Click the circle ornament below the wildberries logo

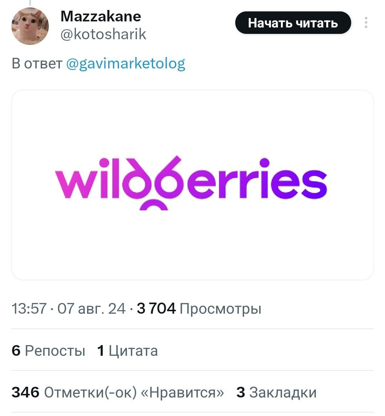[154, 206]
